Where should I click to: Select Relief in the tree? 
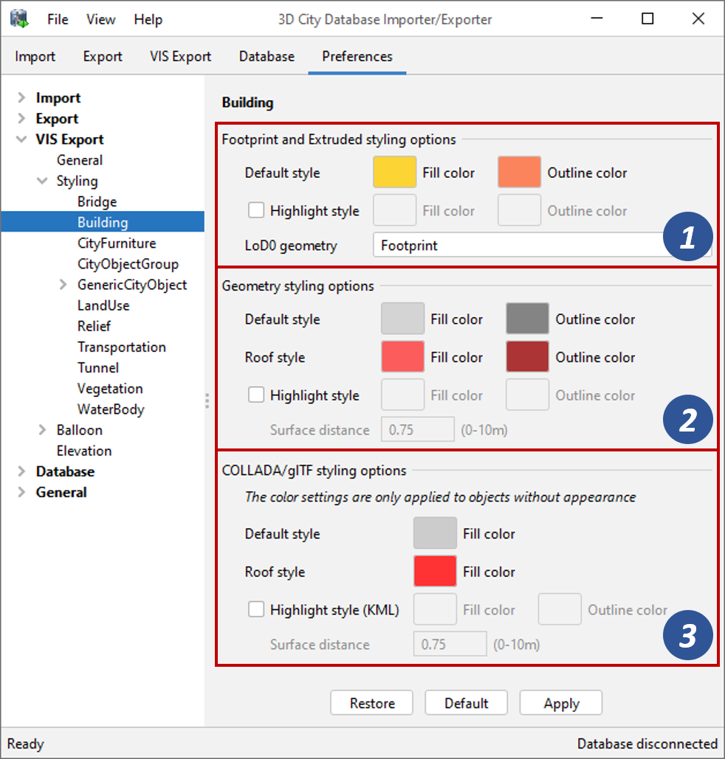pos(94,326)
